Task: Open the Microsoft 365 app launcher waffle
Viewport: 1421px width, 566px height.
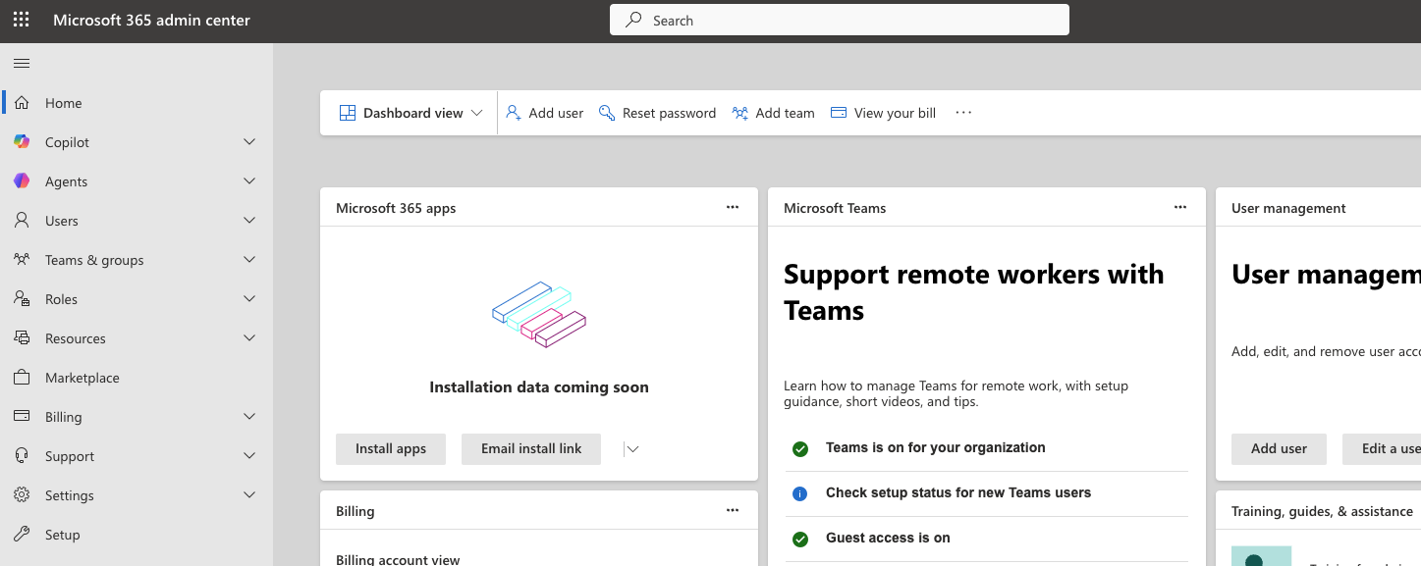Action: [x=21, y=20]
